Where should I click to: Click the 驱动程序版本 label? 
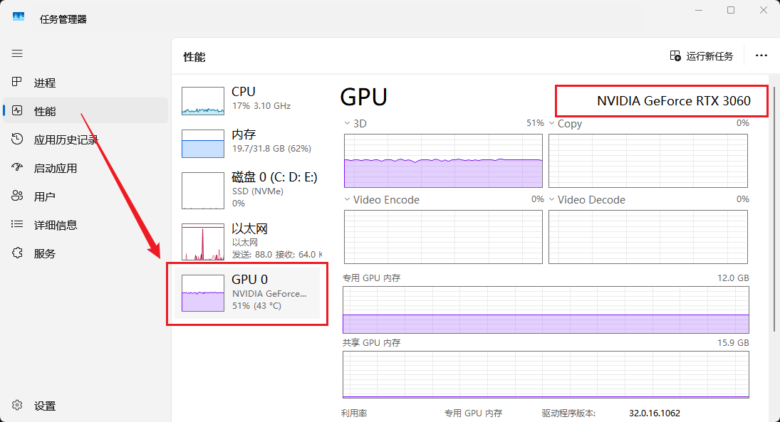[568, 413]
